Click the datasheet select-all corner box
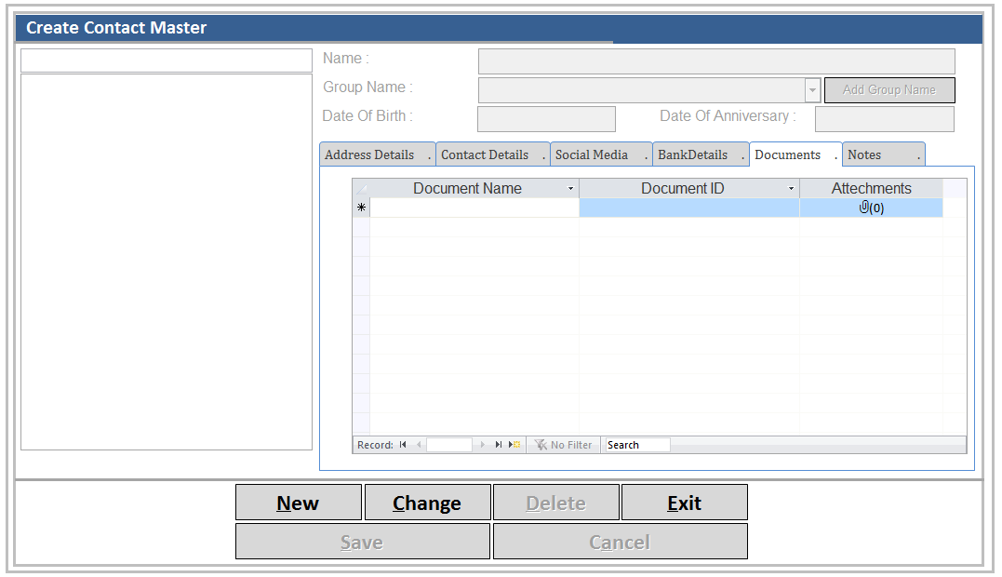This screenshot has width=1002, height=577. [x=361, y=189]
